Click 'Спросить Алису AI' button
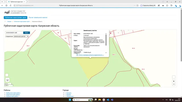182x102 pixels. pos(148,5)
